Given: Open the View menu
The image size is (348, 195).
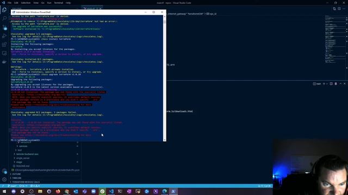Looking at the screenshot, I should [x=36, y=3].
